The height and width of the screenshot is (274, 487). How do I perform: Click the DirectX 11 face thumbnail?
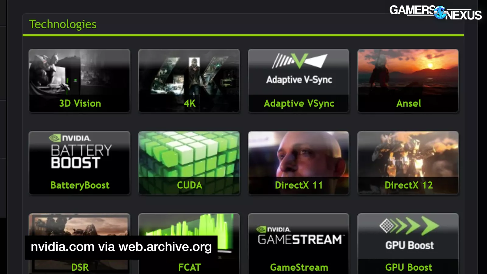click(x=299, y=154)
